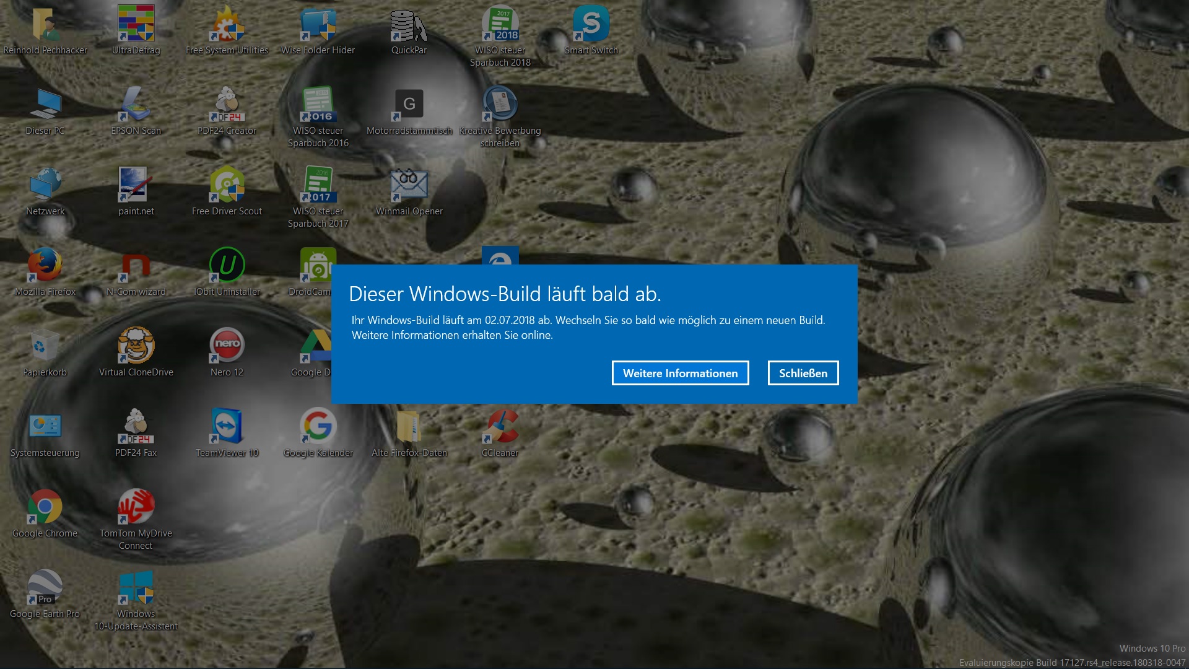Click Weitere Informationen button
1189x669 pixels.
[680, 372]
